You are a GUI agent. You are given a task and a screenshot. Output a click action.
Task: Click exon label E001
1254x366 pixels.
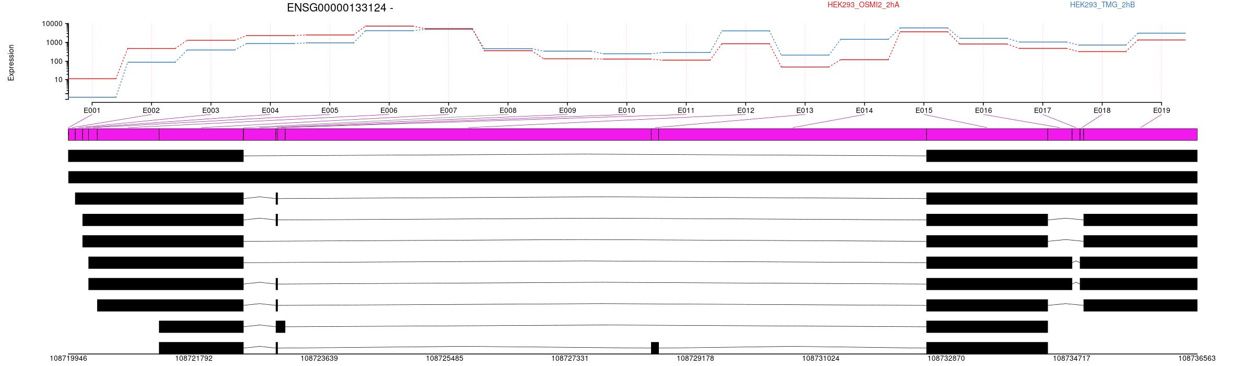point(91,110)
